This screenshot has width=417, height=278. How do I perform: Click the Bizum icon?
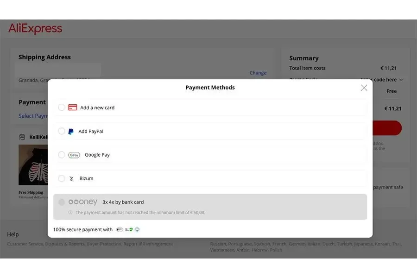(72, 178)
